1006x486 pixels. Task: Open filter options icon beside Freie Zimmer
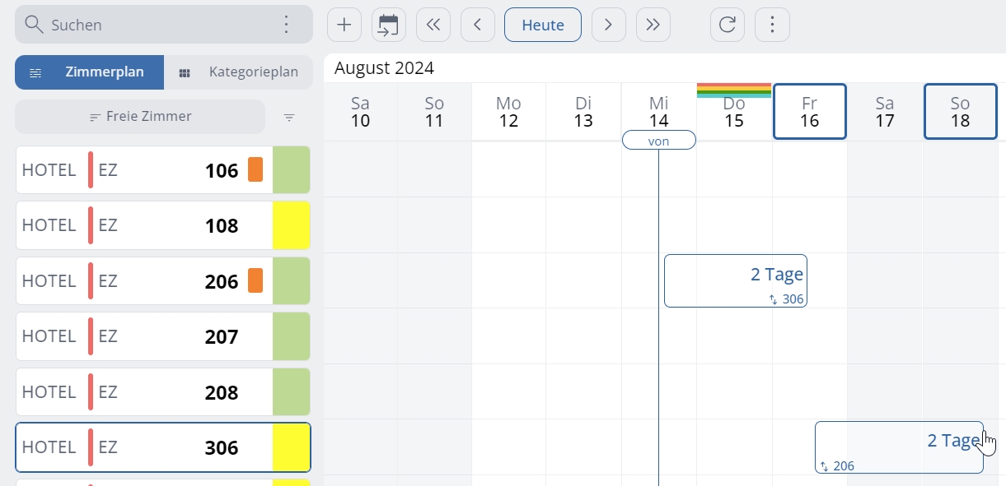click(x=289, y=118)
